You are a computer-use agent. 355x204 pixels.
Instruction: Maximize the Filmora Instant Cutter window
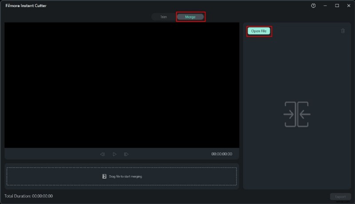pyautogui.click(x=337, y=6)
